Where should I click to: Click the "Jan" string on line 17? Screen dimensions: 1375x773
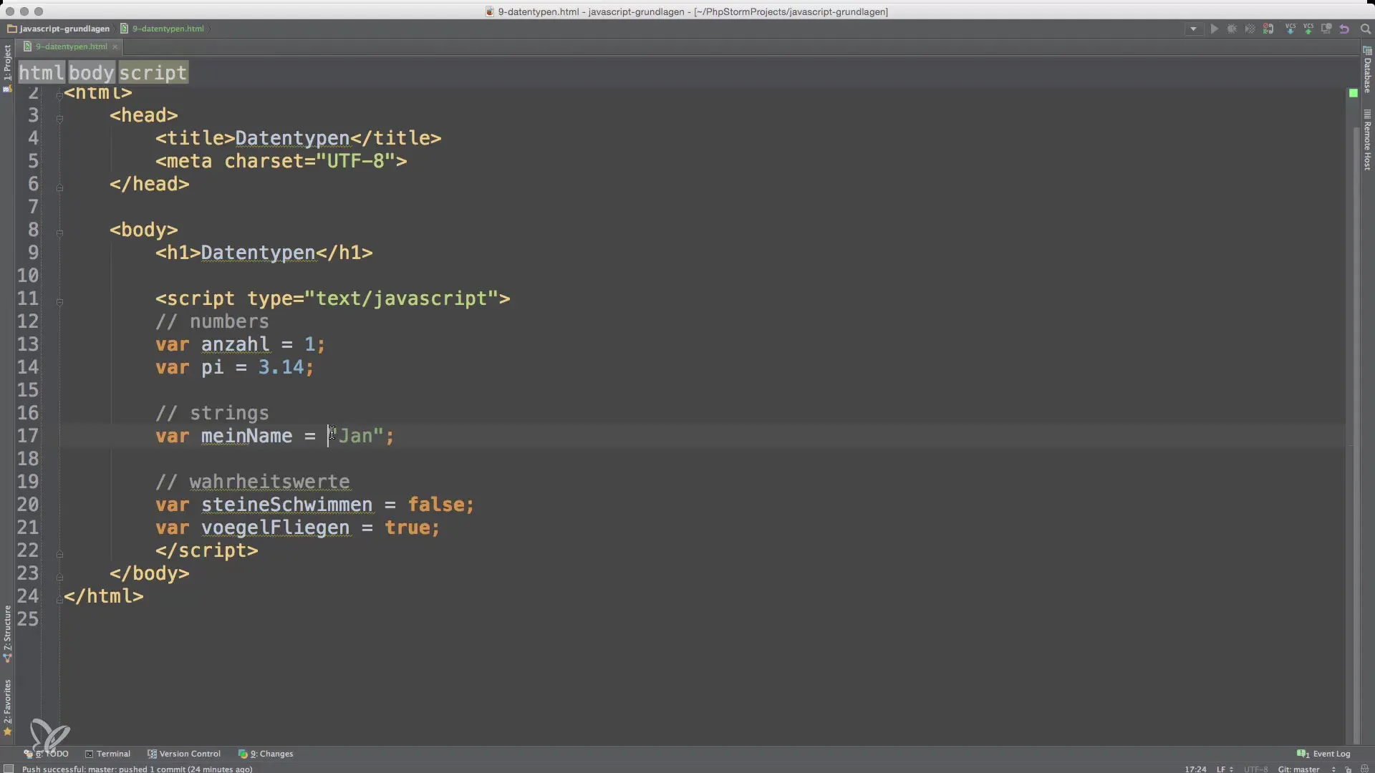coord(356,436)
